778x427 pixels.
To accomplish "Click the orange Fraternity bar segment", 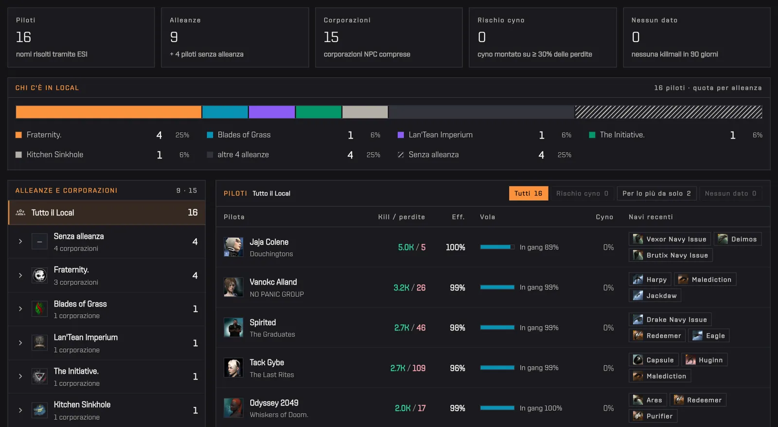I will (x=109, y=112).
